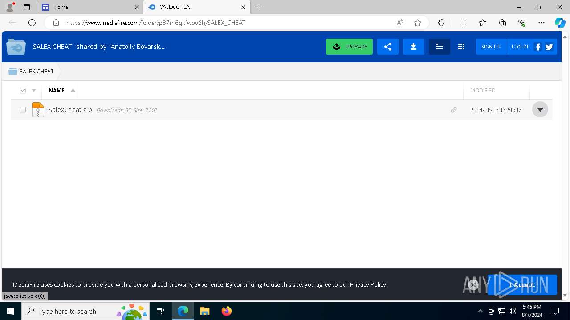
Task: Select the SALEX CHEAT tab
Action: (x=196, y=7)
